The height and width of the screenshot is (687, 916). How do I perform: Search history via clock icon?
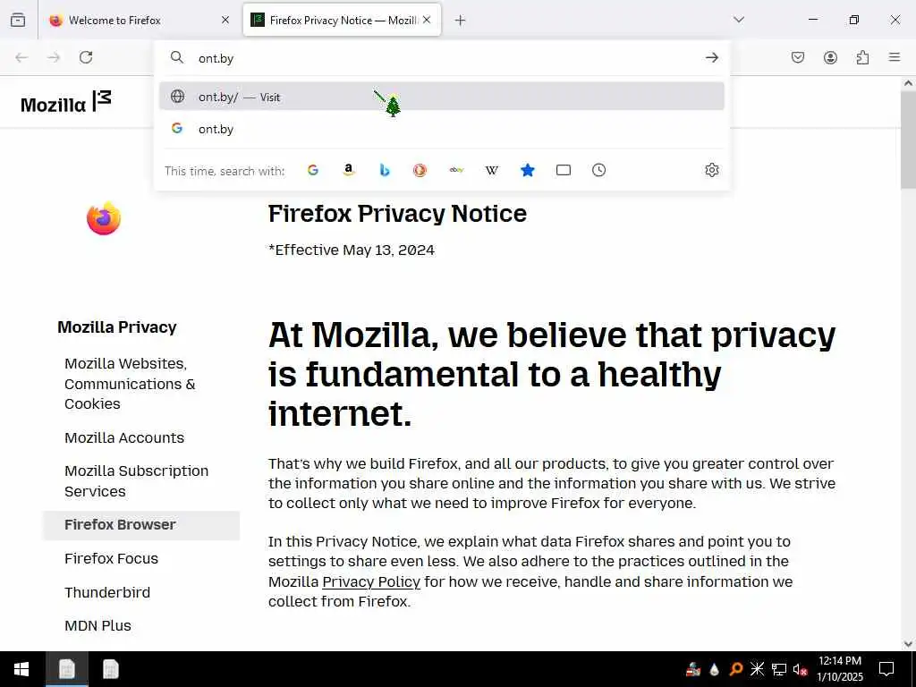tap(599, 170)
